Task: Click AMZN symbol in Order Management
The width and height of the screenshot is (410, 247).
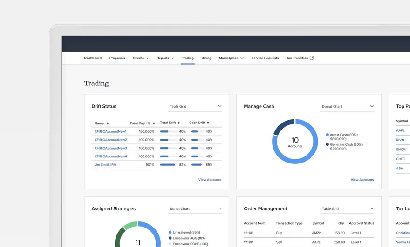Action: tap(317, 233)
